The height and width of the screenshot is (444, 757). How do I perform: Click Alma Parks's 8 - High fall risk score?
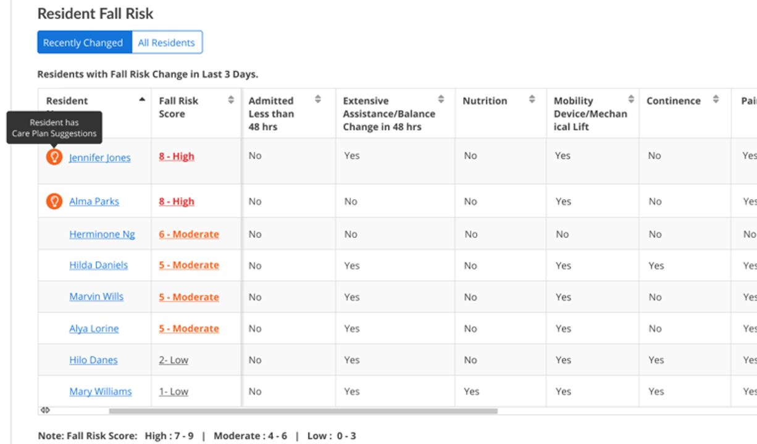tap(175, 201)
